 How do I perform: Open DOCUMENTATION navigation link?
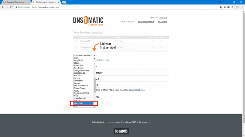146,22
